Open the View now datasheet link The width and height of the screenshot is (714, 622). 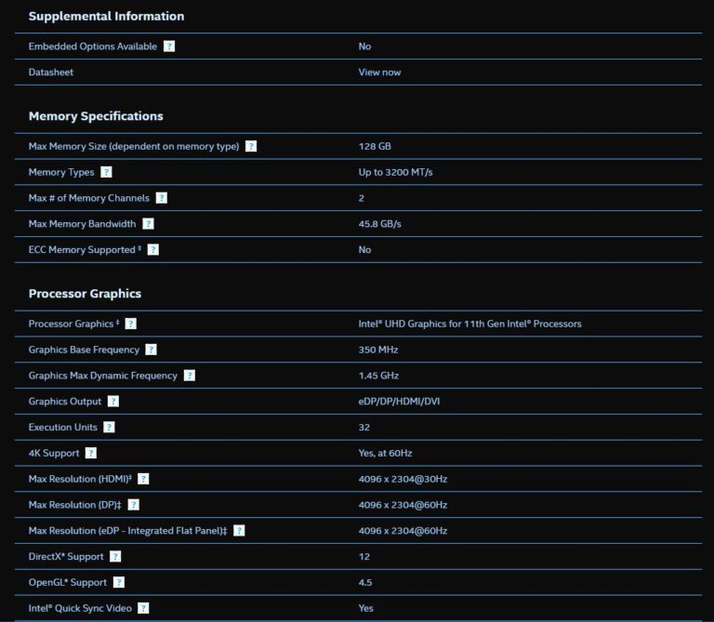coord(379,73)
